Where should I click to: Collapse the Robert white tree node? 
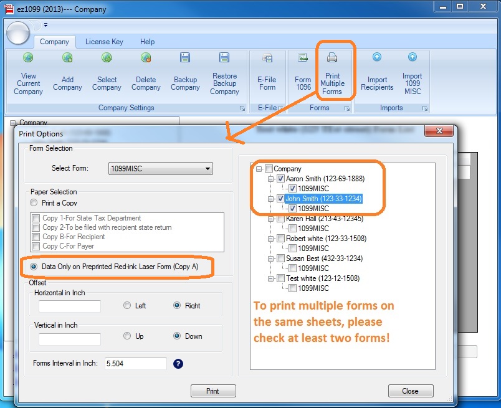point(270,239)
